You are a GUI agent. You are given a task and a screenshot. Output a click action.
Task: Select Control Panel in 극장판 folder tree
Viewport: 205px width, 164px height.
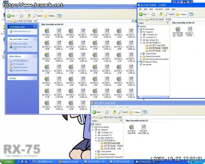151,54
